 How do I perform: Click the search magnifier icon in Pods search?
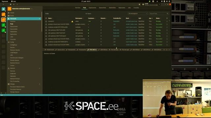[x=167, y=14]
